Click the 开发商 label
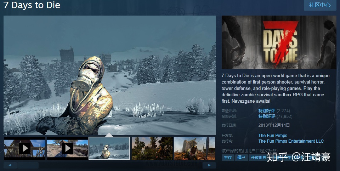Screen dimensions: 340x171 pyautogui.click(x=227, y=136)
